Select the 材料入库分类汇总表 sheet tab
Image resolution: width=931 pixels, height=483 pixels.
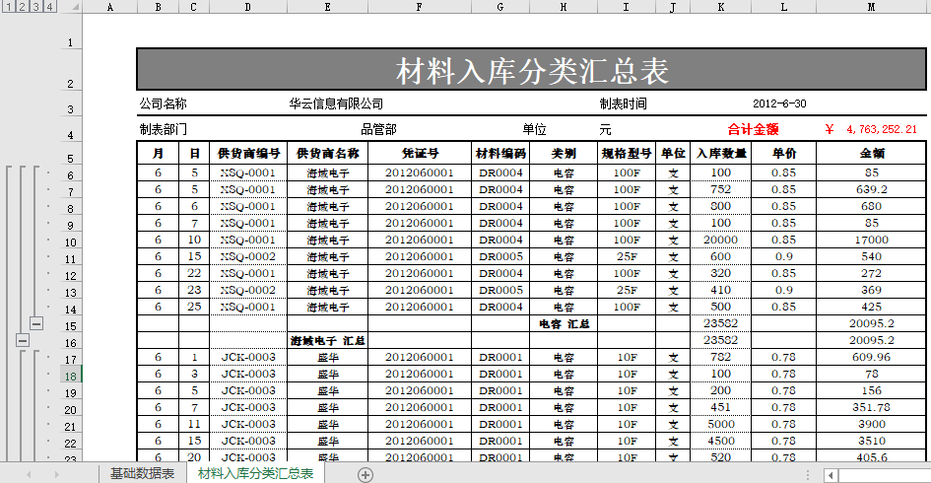coord(255,474)
